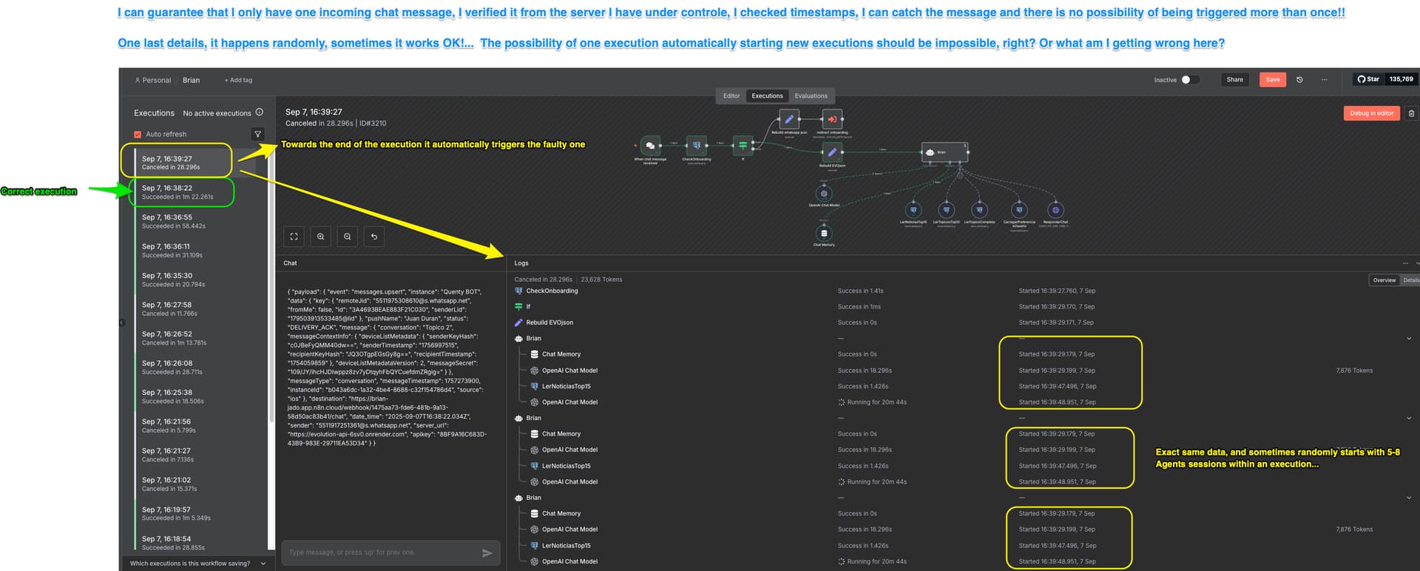The height and width of the screenshot is (571, 1420).
Task: Collapse the topmost Brian group in Logs
Action: point(1409,339)
